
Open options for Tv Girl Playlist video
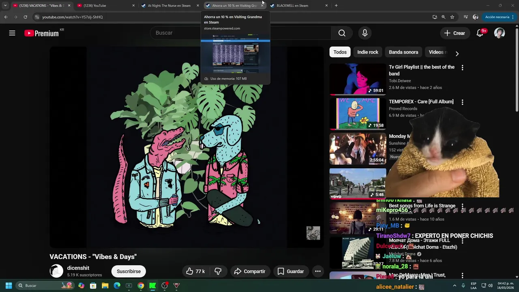pyautogui.click(x=462, y=68)
